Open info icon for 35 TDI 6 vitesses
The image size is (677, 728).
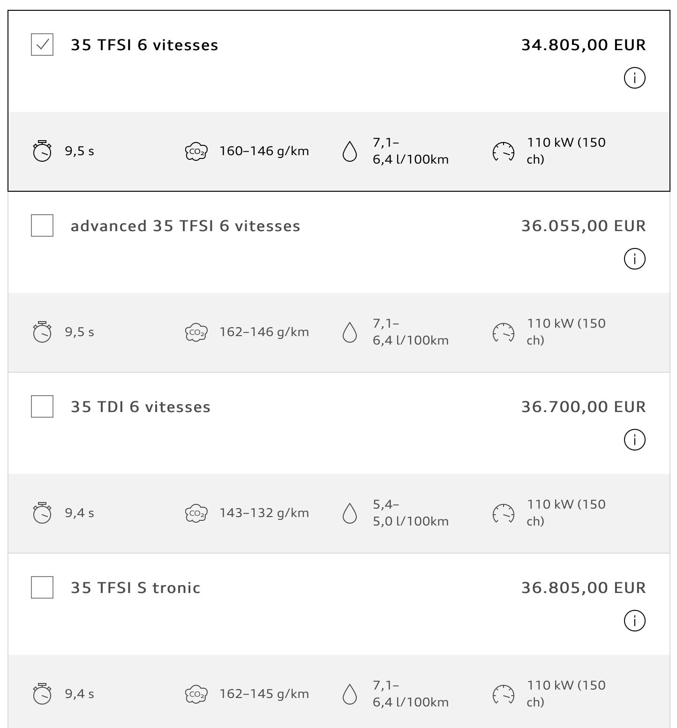(634, 440)
